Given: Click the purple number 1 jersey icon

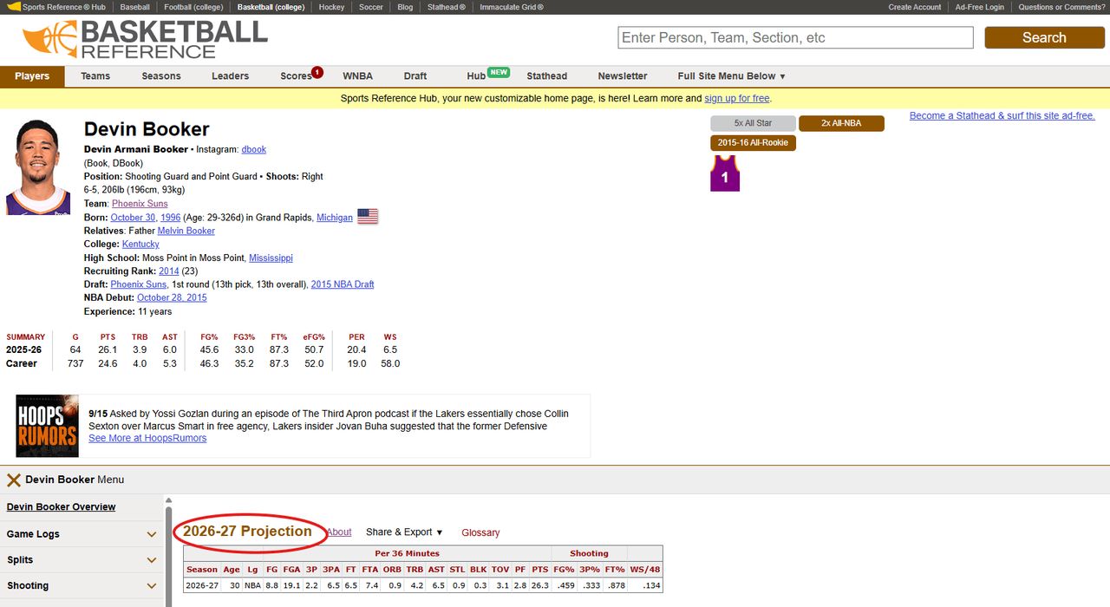Looking at the screenshot, I should coord(725,173).
